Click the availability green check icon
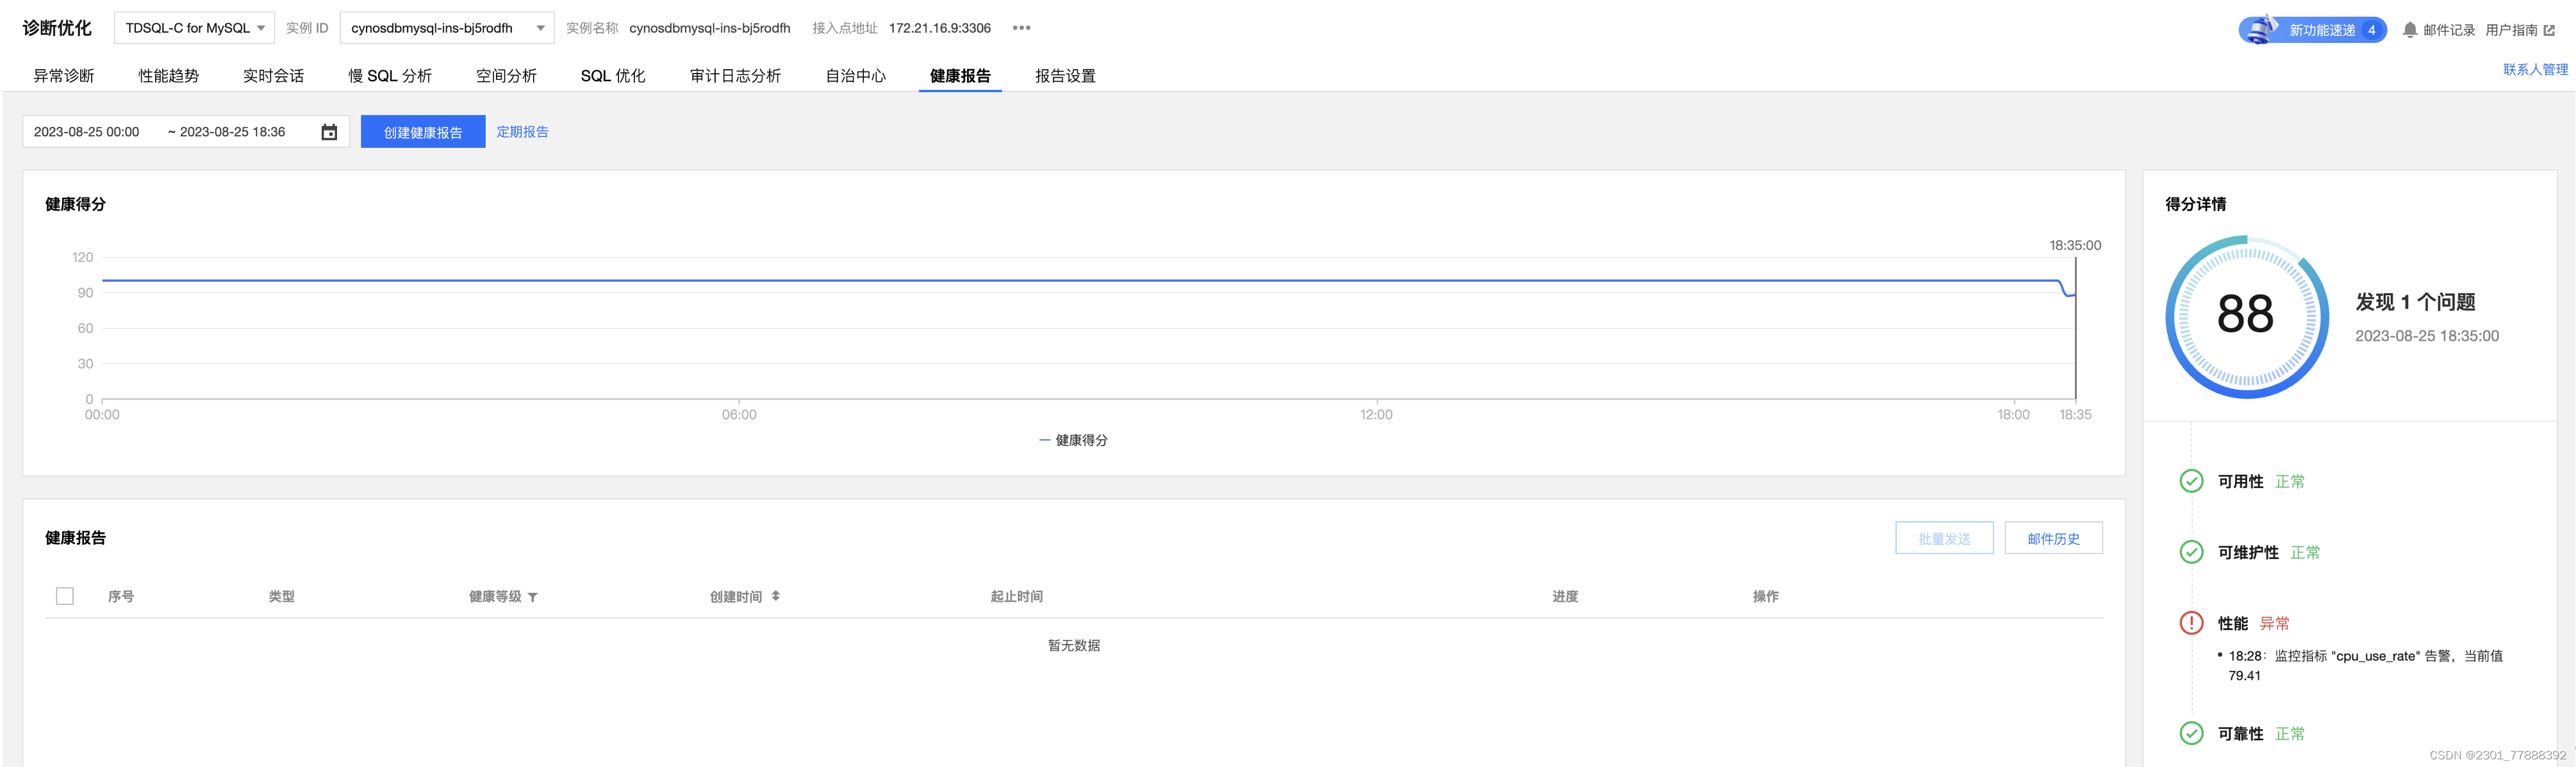The image size is (2576, 767). (x=2191, y=481)
